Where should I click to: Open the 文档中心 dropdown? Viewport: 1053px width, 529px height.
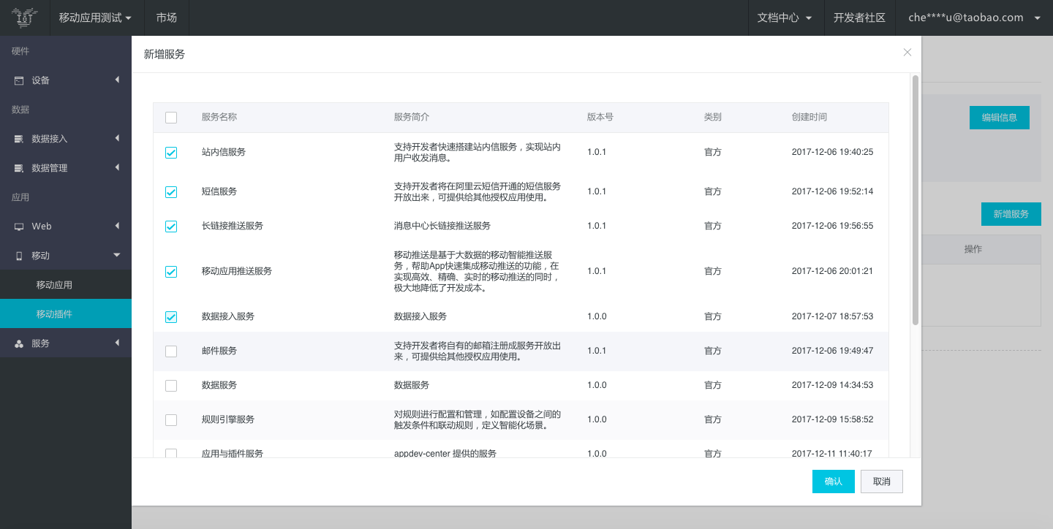point(785,18)
